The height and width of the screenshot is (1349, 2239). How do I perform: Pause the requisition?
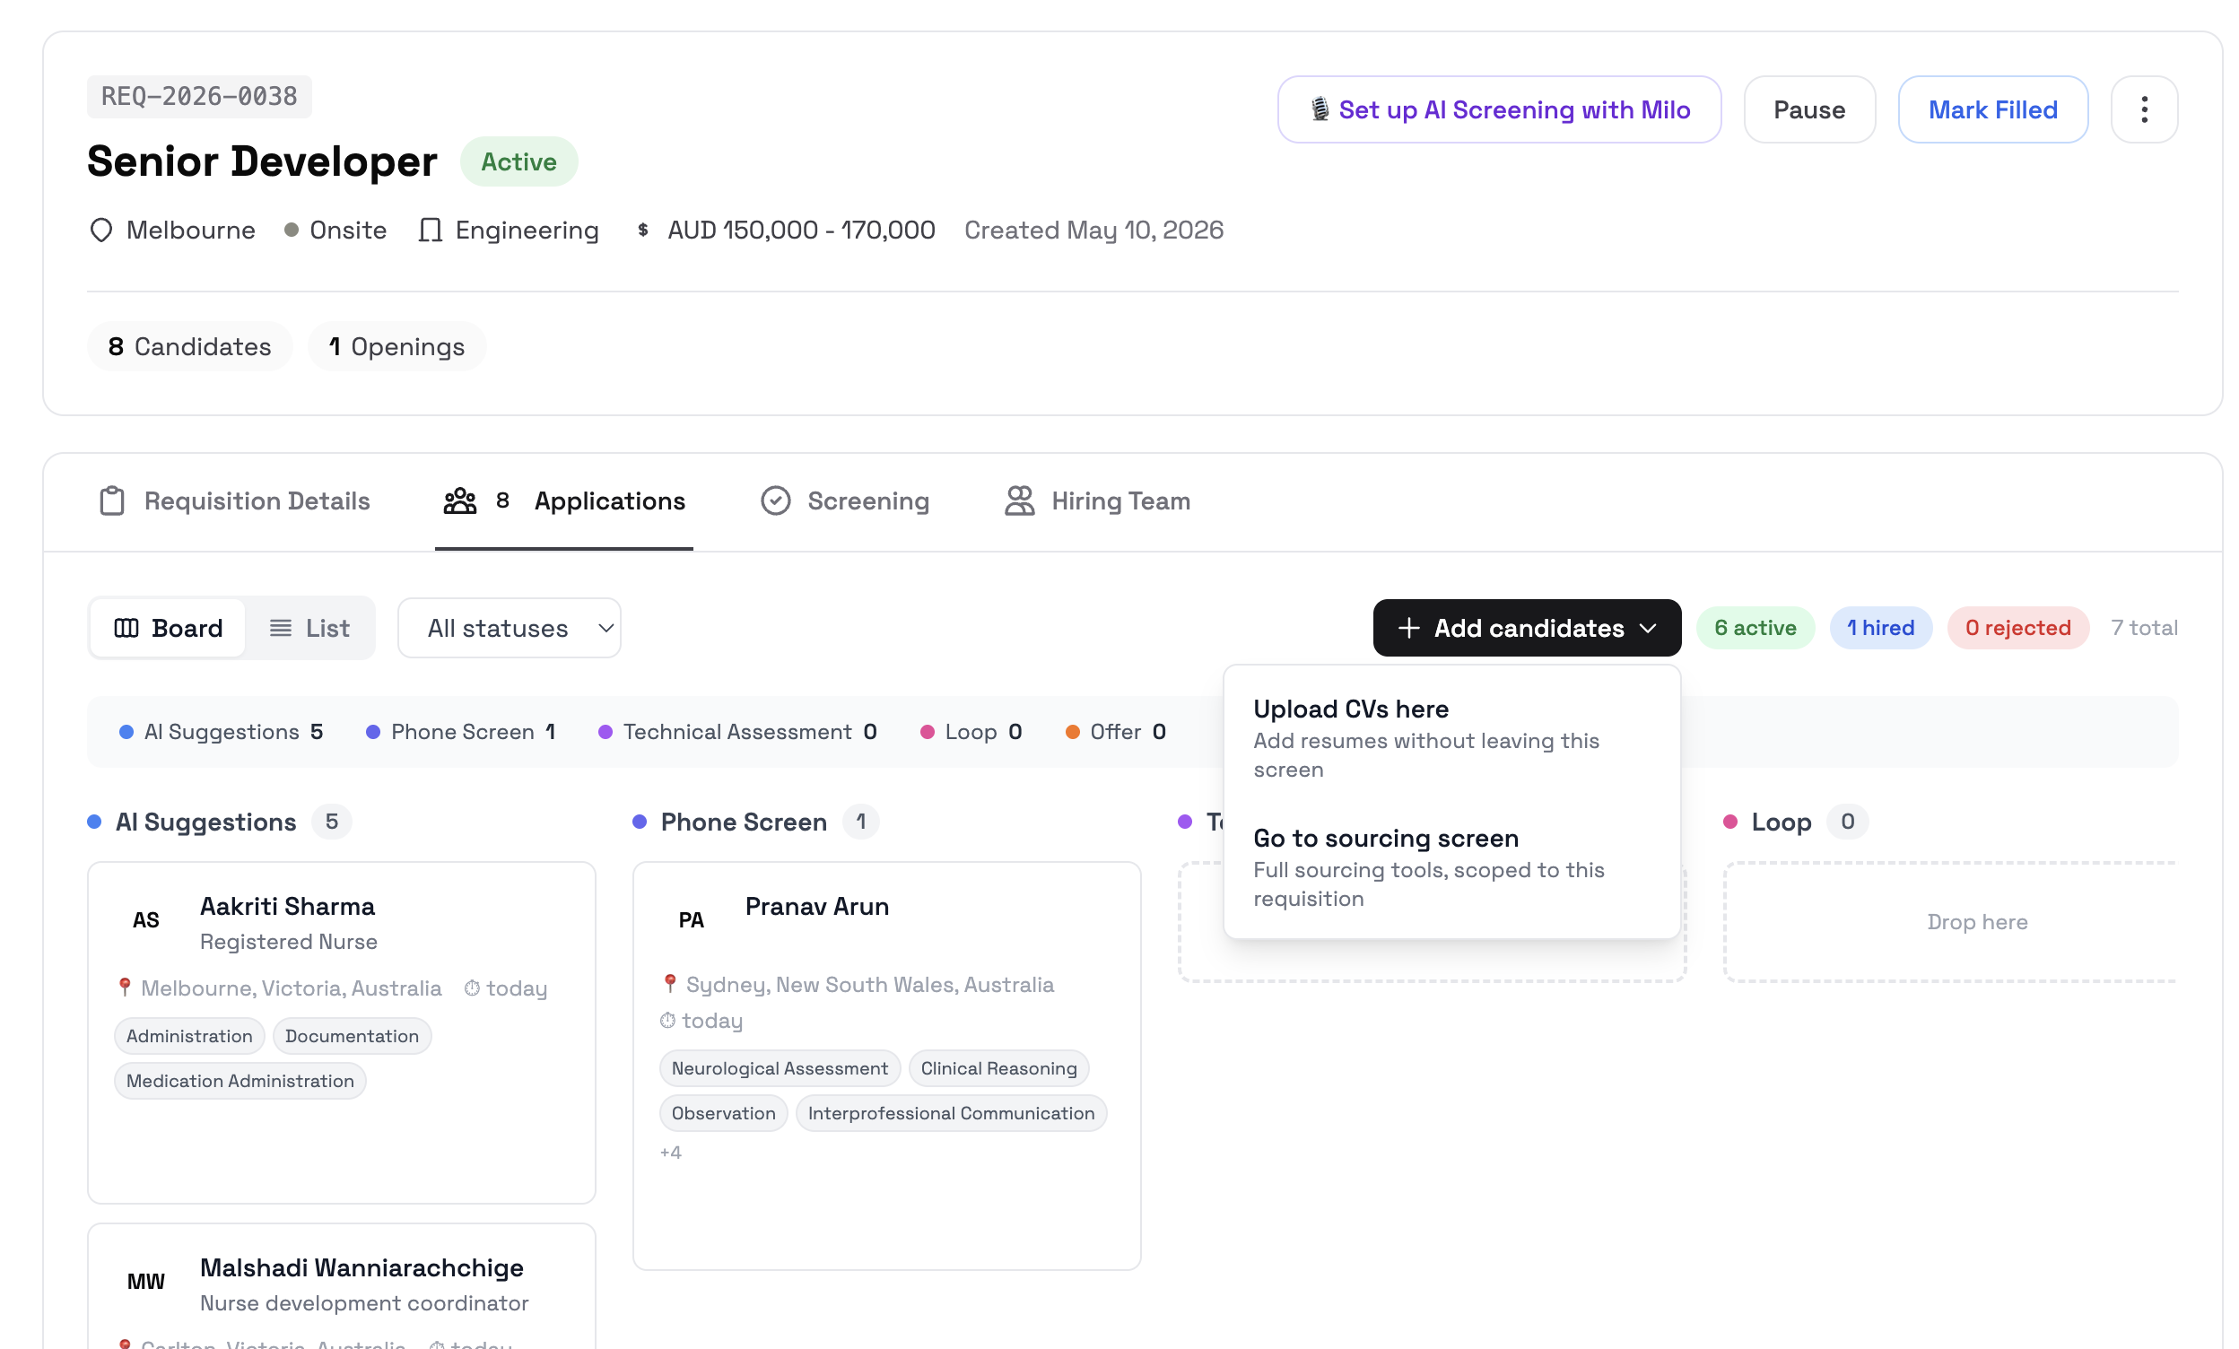pyautogui.click(x=1808, y=109)
